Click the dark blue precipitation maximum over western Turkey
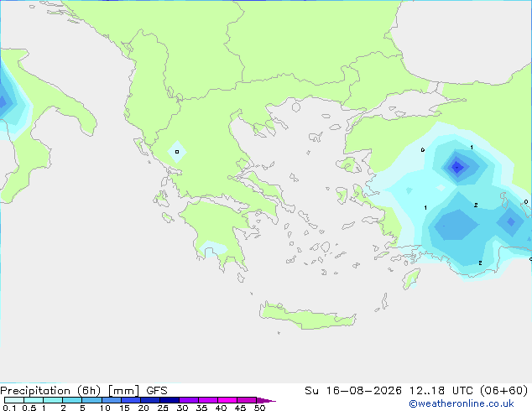Image resolution: width=532 pixels, height=411 pixels. (457, 167)
